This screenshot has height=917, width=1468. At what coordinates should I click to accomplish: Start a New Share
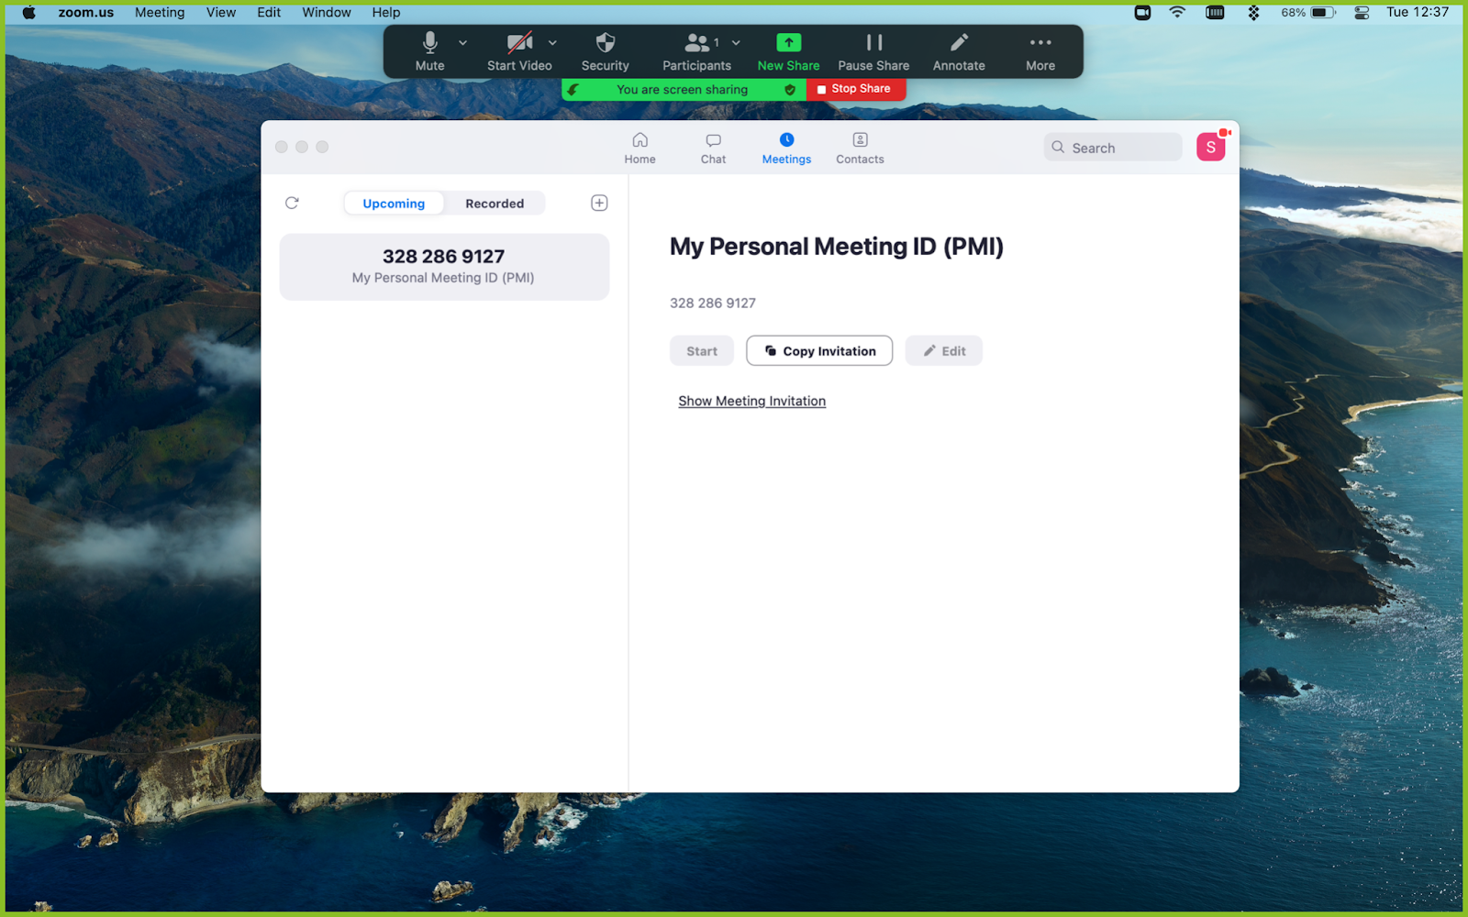(787, 50)
